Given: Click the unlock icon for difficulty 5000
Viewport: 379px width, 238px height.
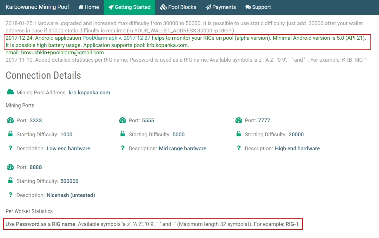Looking at the screenshot, I should pos(123,134).
